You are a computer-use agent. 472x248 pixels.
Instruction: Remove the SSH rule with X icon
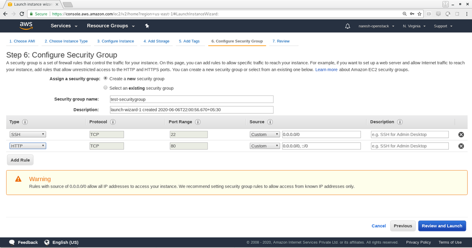(461, 135)
